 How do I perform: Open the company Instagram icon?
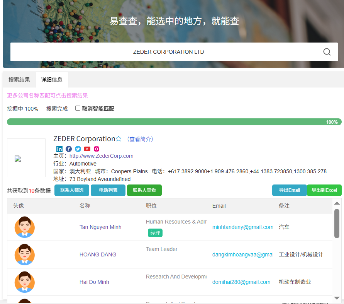pyautogui.click(x=97, y=149)
